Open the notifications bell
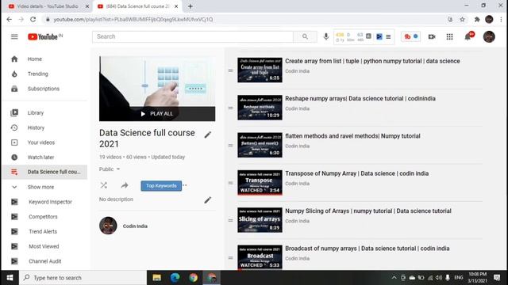The image size is (508, 285). click(x=468, y=37)
